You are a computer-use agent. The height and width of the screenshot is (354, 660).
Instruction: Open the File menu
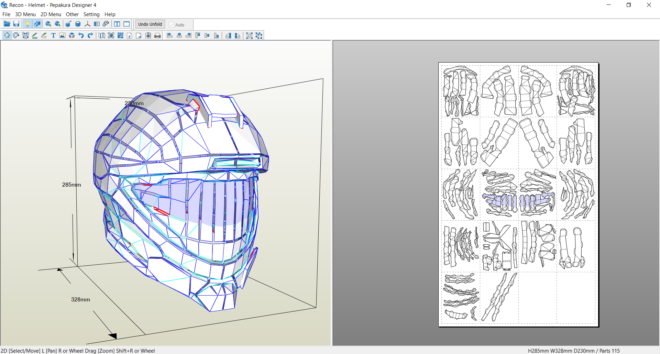[6, 14]
